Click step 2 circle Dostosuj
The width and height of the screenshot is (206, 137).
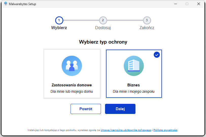pos(103,20)
